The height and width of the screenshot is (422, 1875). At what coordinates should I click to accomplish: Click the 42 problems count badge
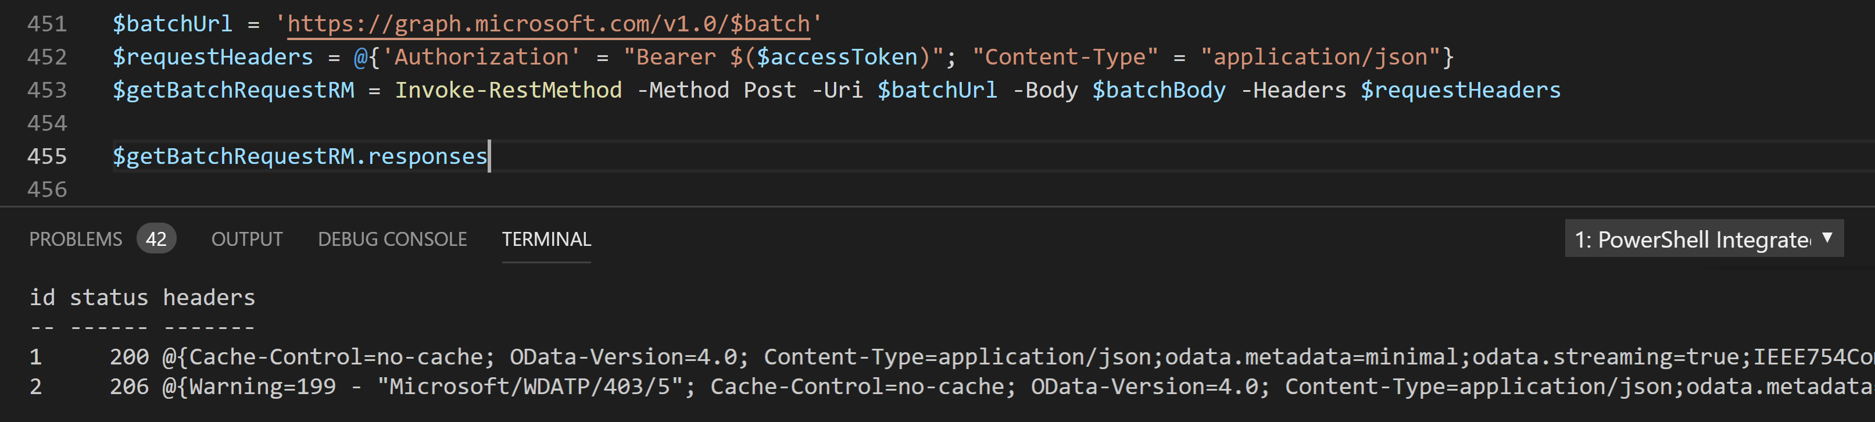(158, 239)
